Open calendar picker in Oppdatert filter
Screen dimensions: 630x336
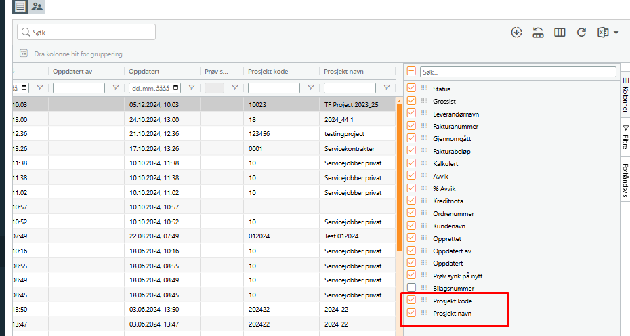click(176, 87)
